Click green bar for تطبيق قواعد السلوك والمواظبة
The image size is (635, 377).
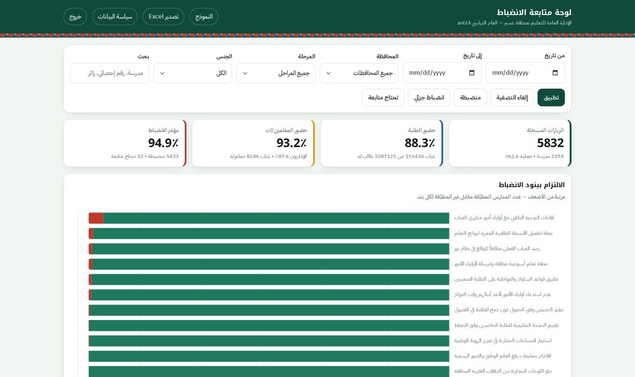(270, 279)
